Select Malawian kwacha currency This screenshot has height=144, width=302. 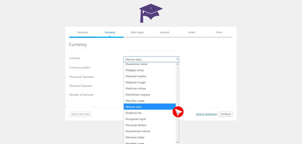(x=136, y=76)
